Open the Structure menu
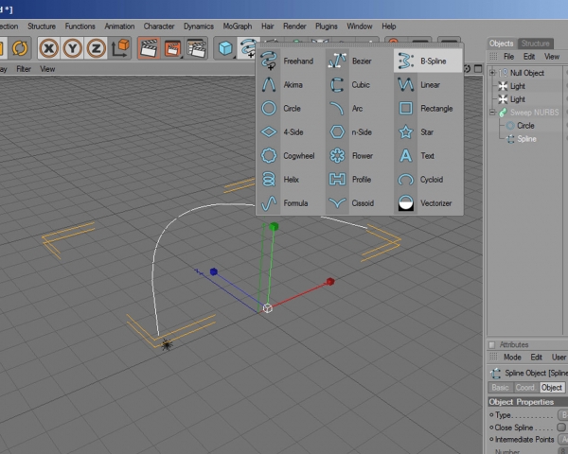The height and width of the screenshot is (454, 568). pos(42,26)
